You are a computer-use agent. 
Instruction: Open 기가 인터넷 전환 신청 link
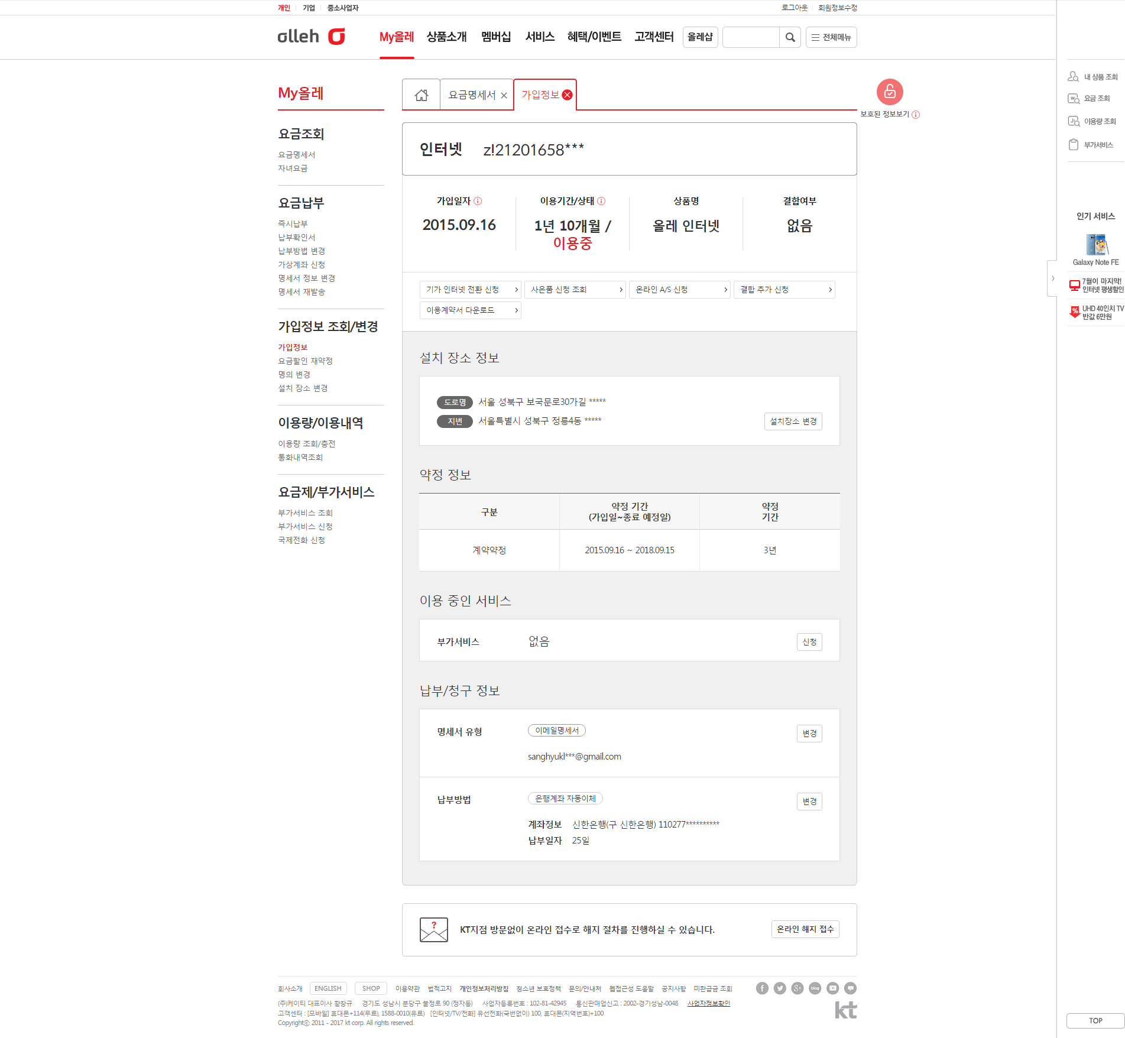[470, 290]
